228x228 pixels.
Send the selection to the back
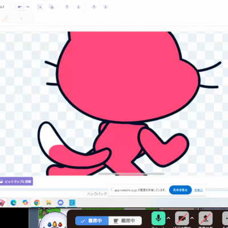point(105,7)
